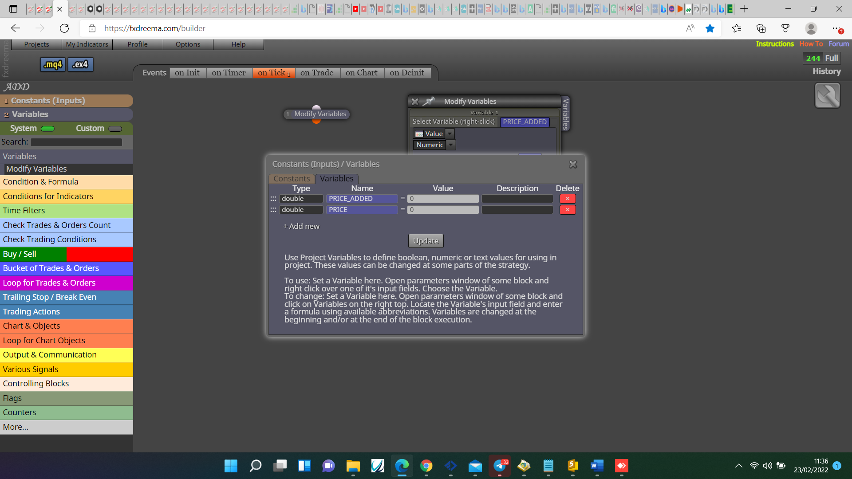Expand the More... block category
852x479 pixels.
pyautogui.click(x=67, y=427)
